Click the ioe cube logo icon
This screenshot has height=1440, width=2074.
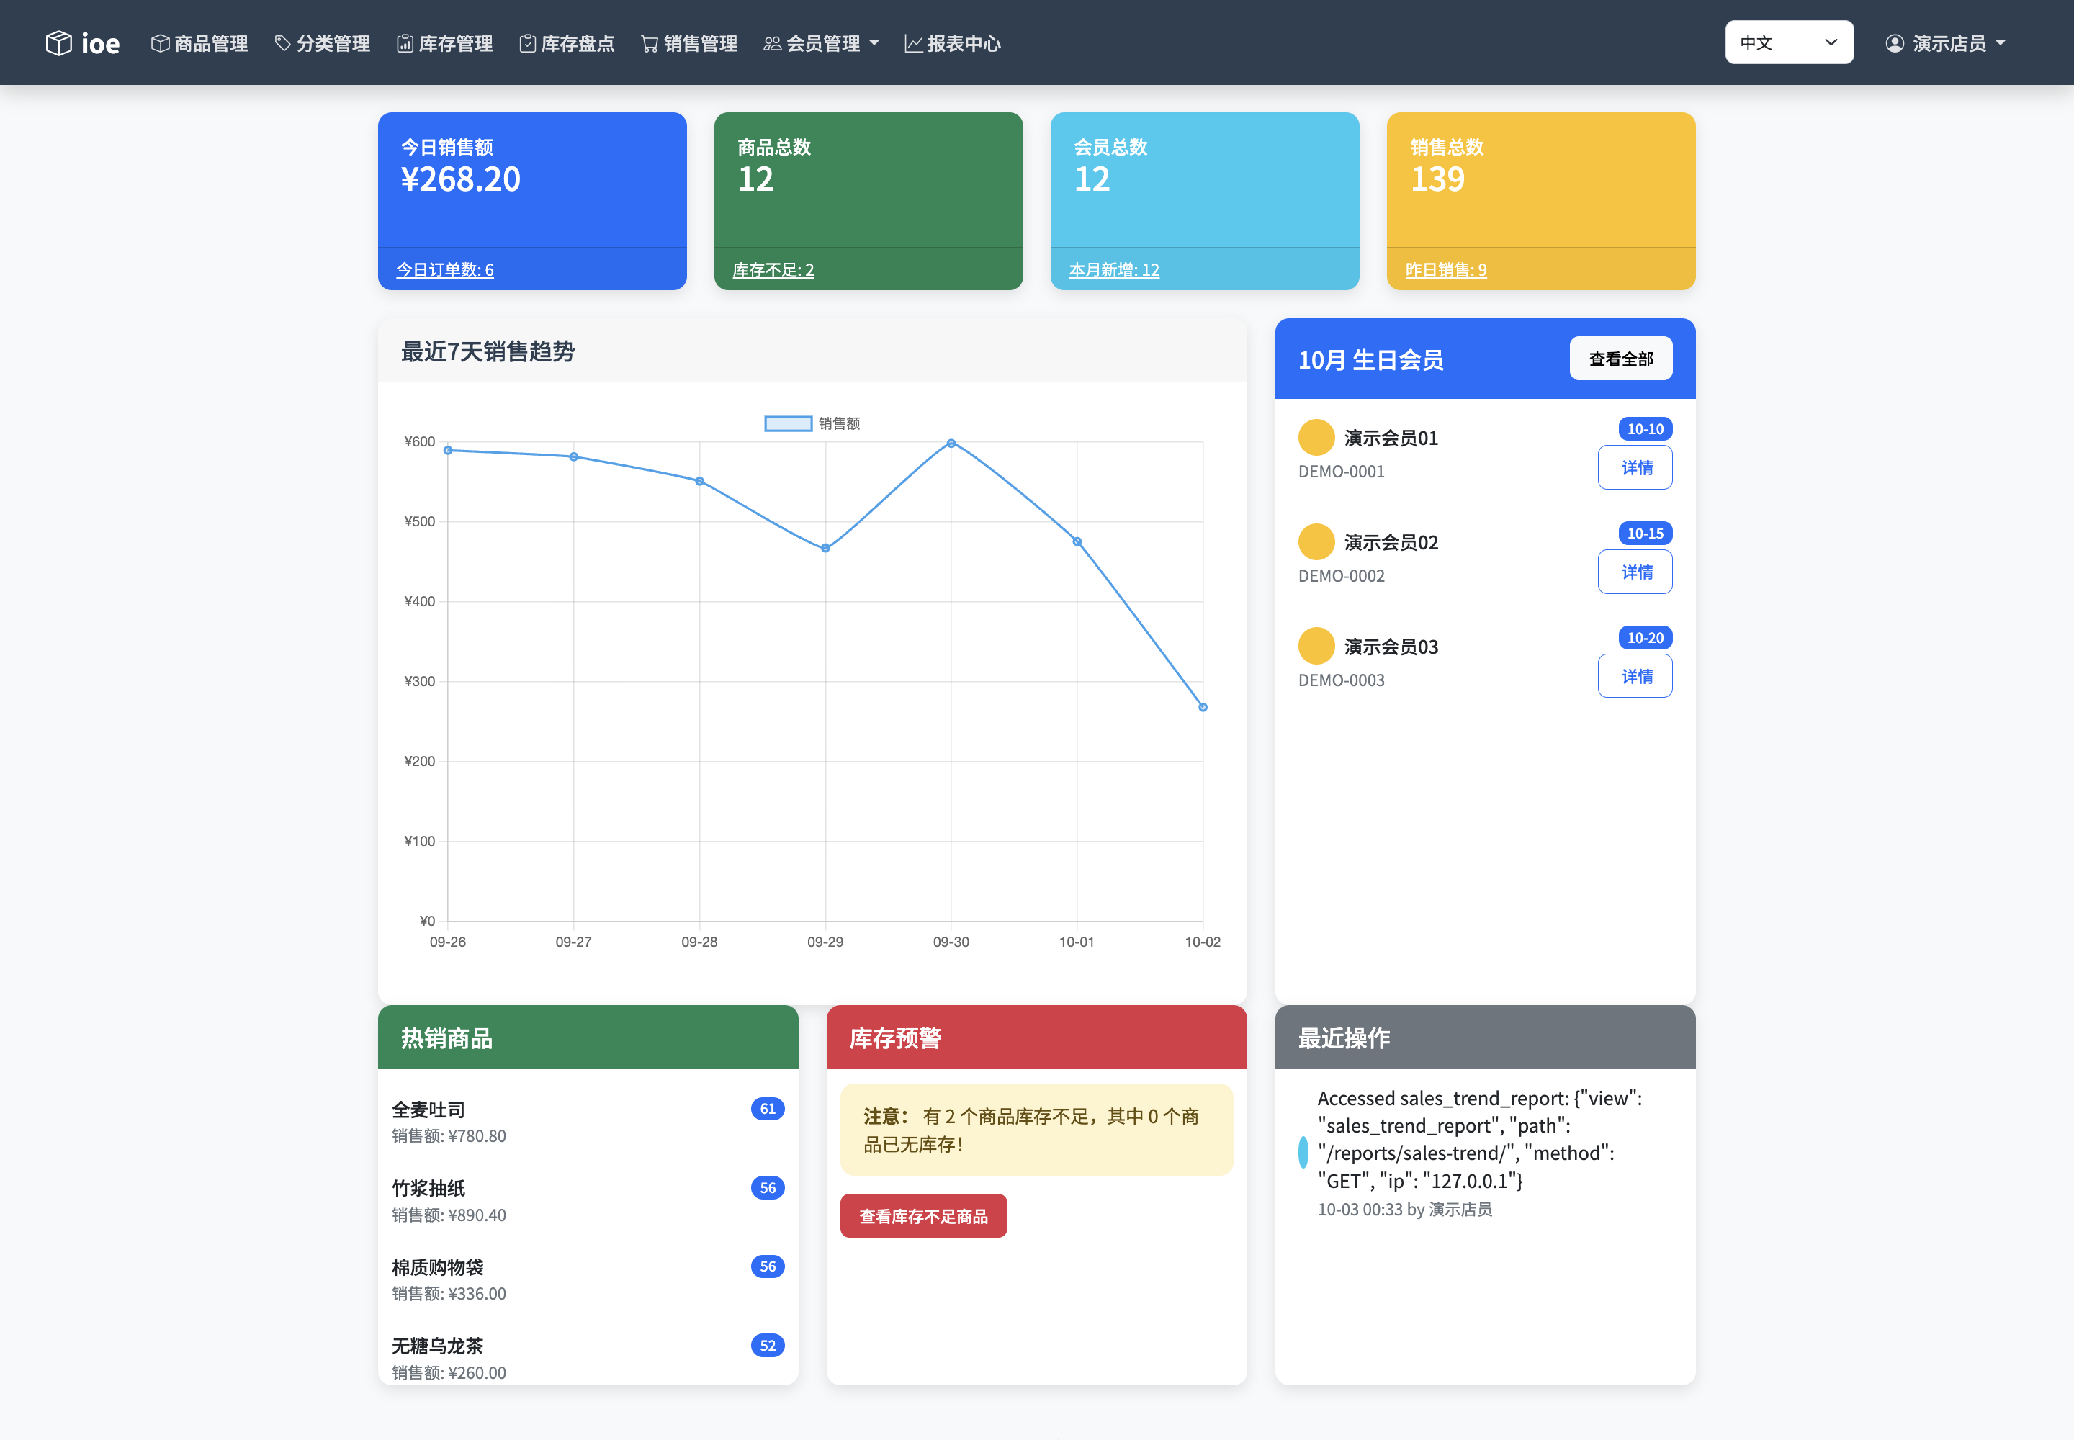point(58,43)
